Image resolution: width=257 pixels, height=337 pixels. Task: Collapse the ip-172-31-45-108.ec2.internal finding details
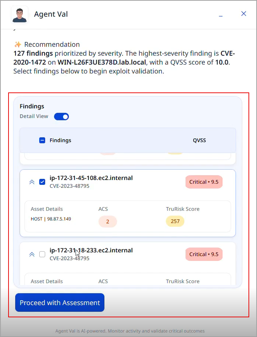tap(32, 182)
